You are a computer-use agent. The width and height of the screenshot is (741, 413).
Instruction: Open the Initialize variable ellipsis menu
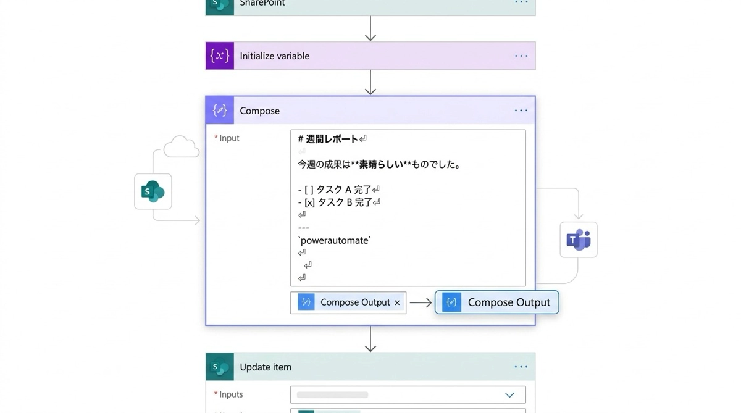[x=521, y=56]
